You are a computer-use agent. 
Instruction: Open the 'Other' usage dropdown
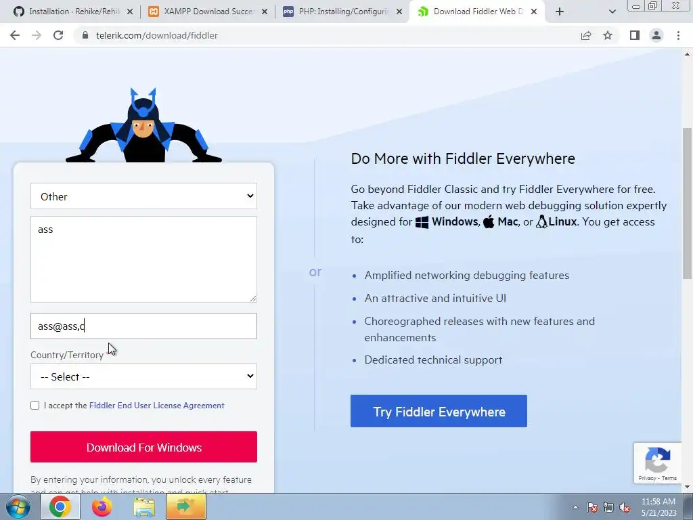[x=143, y=196]
